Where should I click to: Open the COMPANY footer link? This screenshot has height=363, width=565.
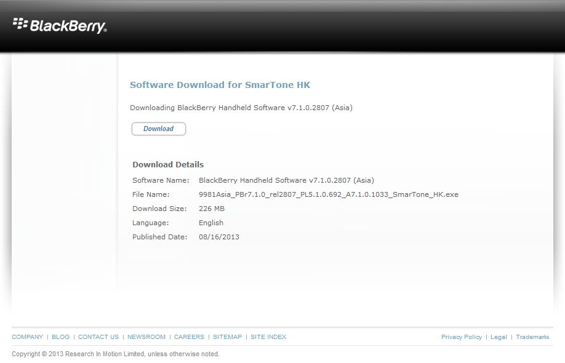pyautogui.click(x=27, y=337)
